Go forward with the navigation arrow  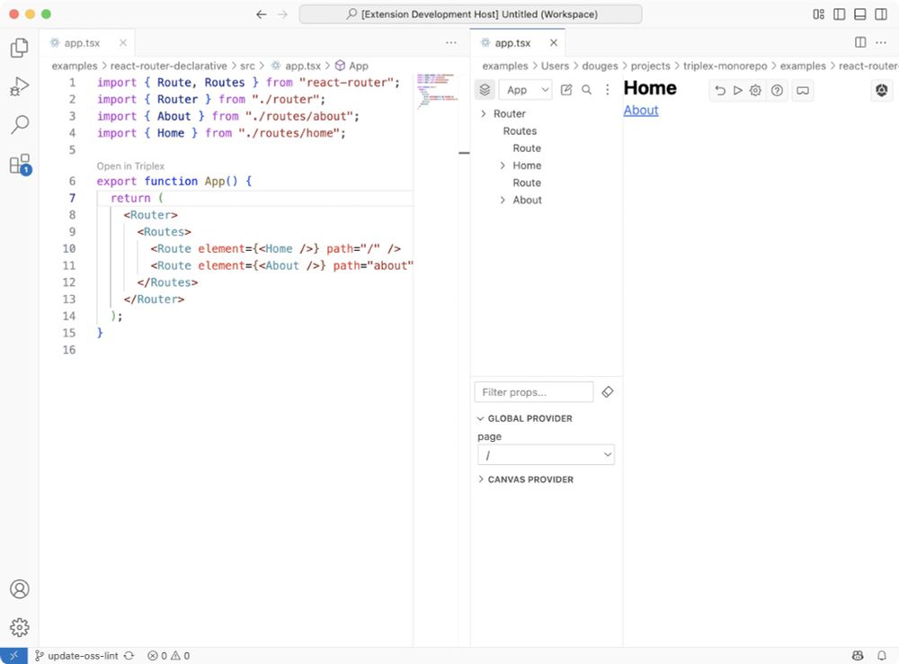tap(282, 14)
